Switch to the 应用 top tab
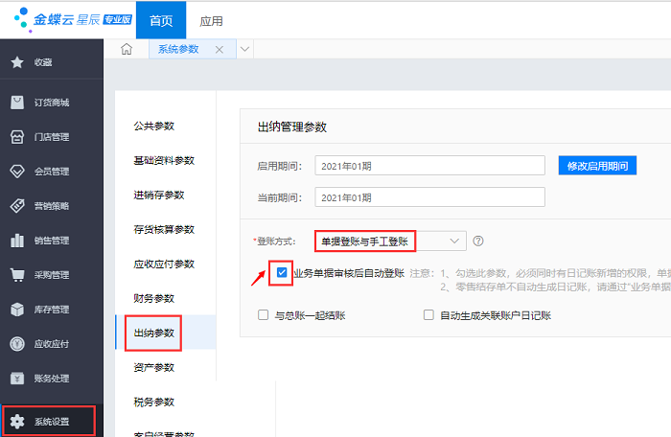 pos(211,20)
